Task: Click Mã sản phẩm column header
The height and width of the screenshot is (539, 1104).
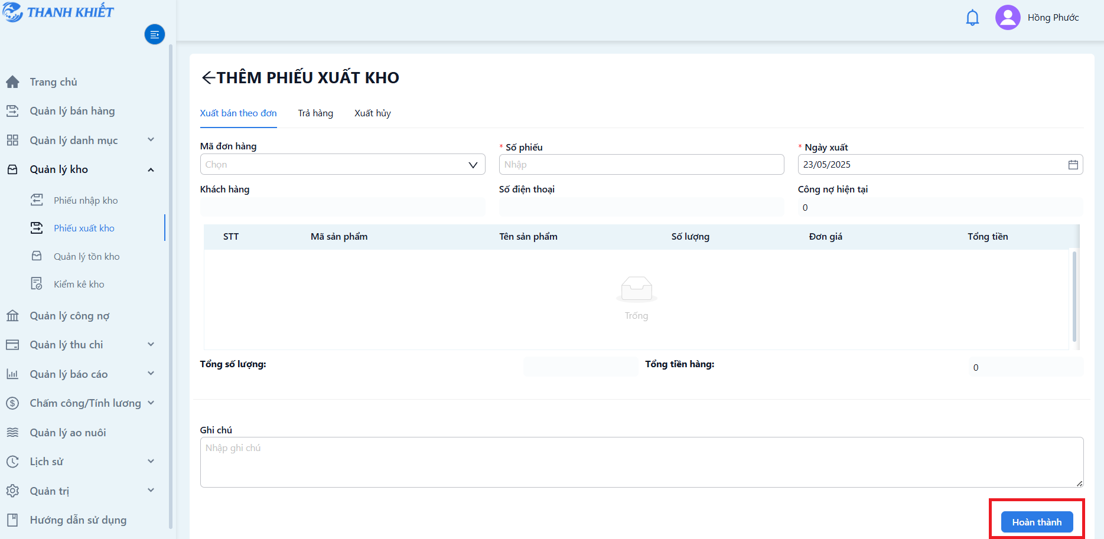Action: coord(339,237)
